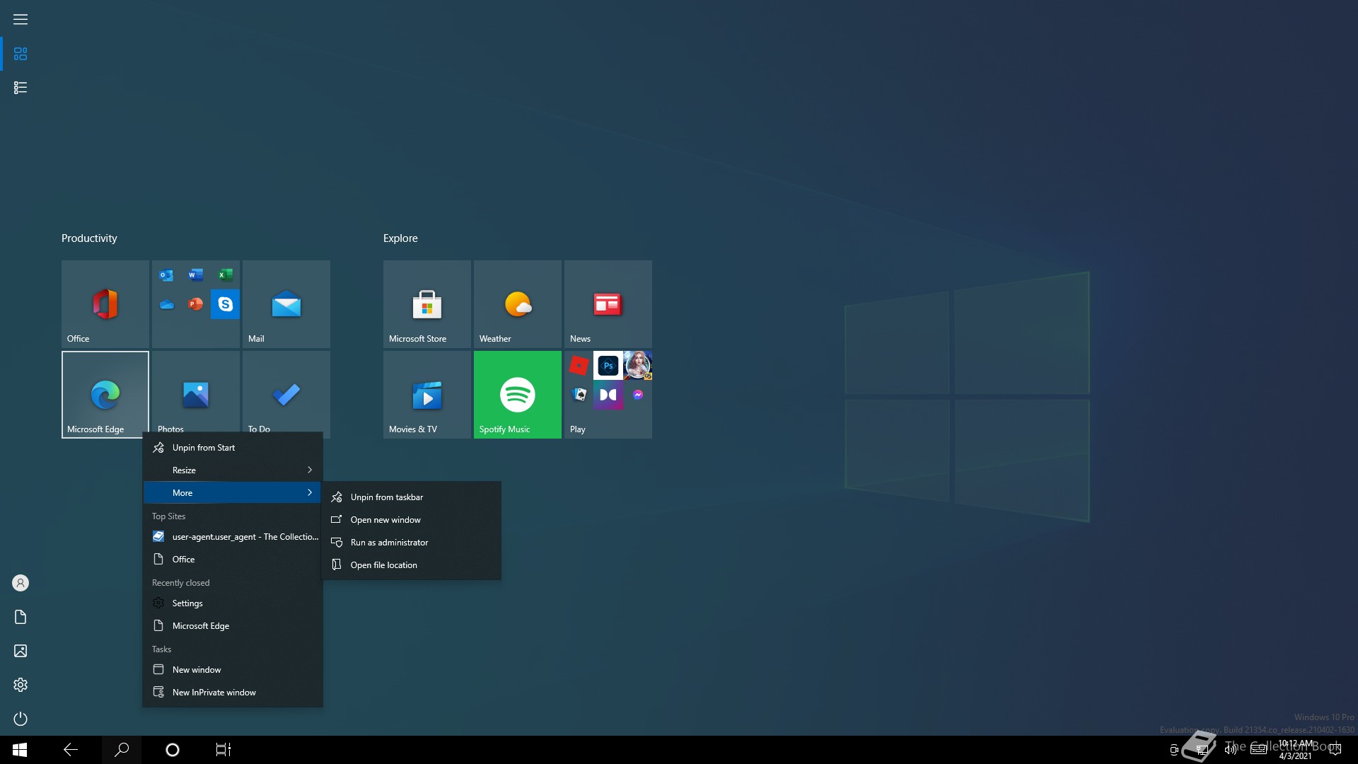Click the taskbar Back arrow
The width and height of the screenshot is (1358, 764).
71,750
